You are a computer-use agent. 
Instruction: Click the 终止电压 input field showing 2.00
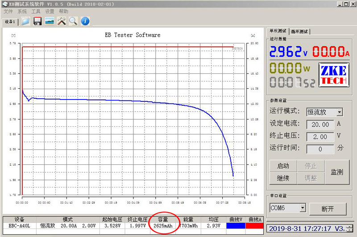(x=320, y=137)
